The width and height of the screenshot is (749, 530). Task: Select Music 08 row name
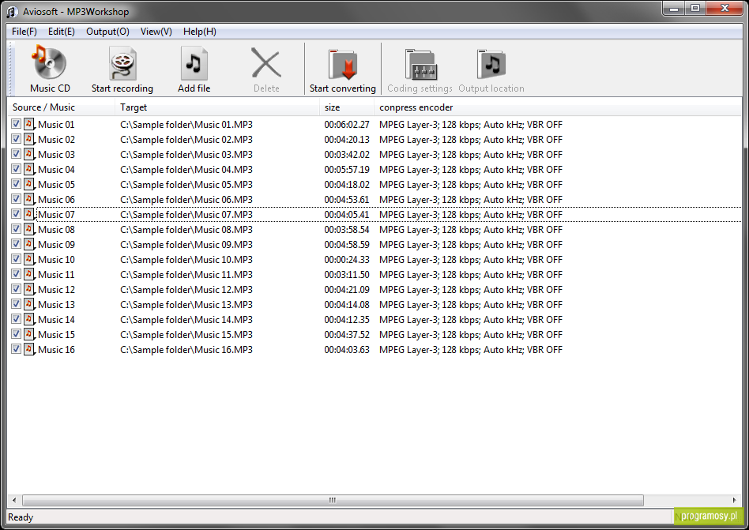click(56, 230)
